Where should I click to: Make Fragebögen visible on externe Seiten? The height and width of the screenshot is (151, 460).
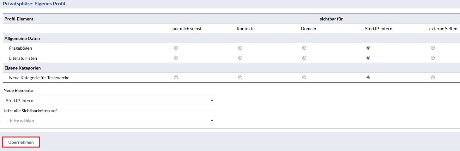pyautogui.click(x=433, y=48)
